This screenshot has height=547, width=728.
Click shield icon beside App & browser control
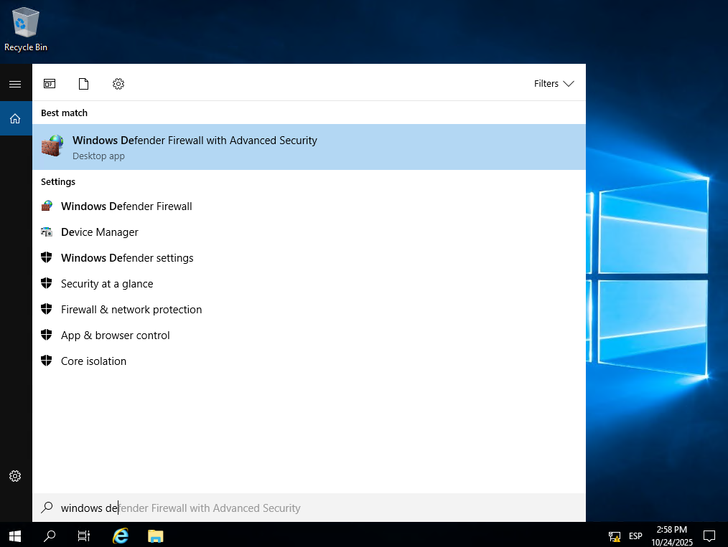(47, 335)
